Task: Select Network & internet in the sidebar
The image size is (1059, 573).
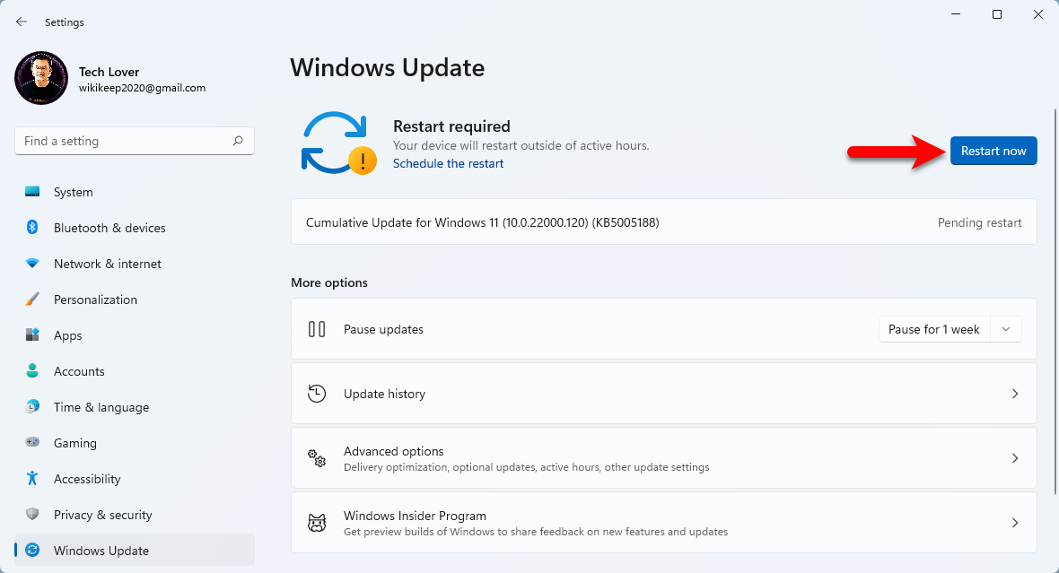Action: (135, 264)
